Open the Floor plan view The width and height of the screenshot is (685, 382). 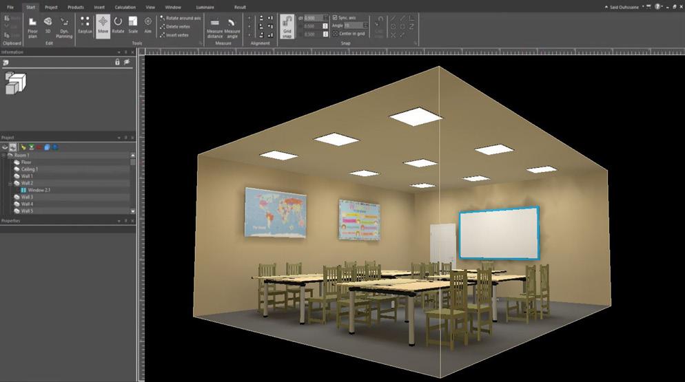(x=32, y=27)
